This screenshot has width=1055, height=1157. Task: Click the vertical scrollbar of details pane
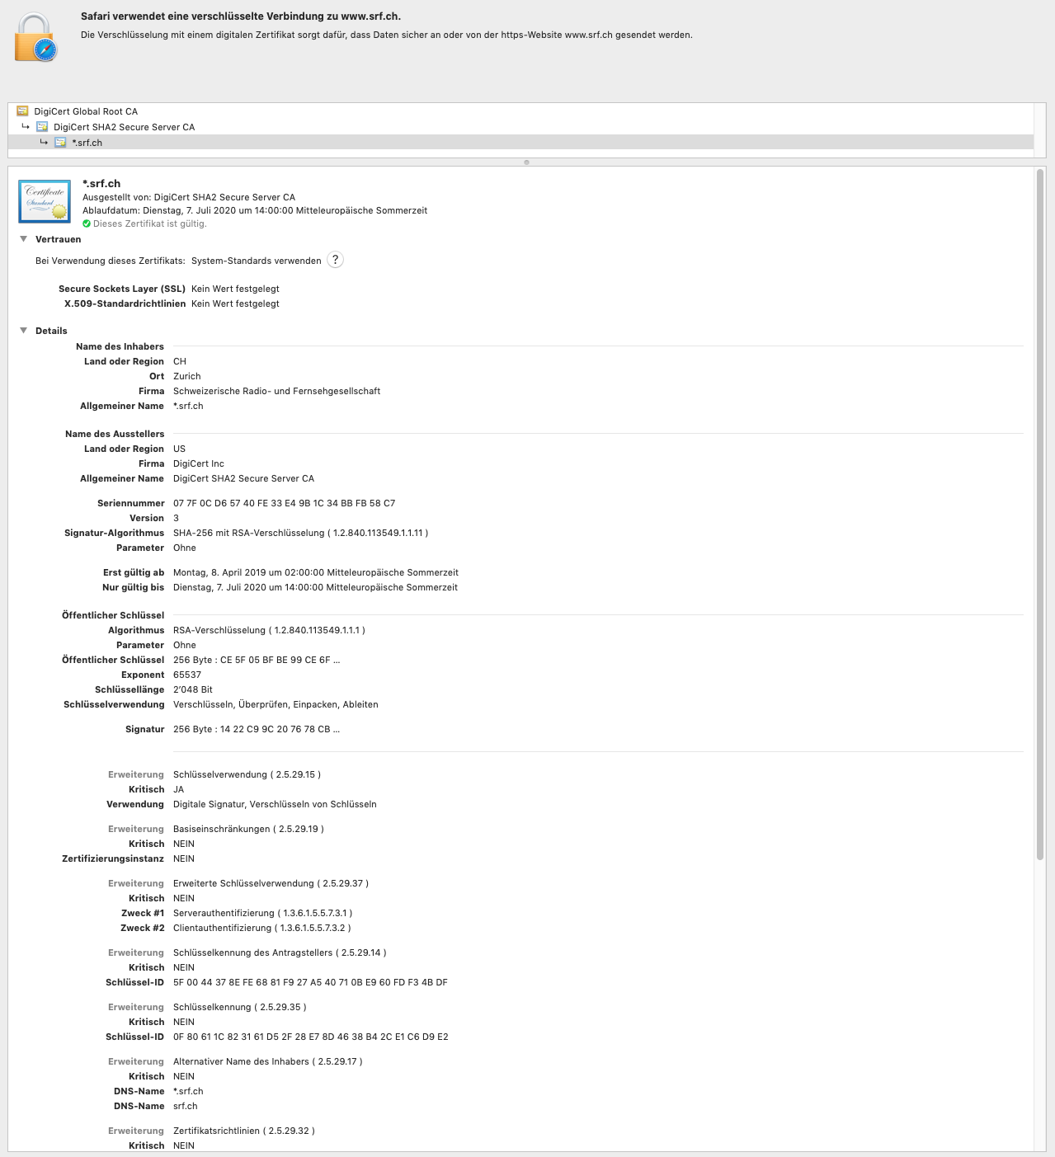[1040, 515]
